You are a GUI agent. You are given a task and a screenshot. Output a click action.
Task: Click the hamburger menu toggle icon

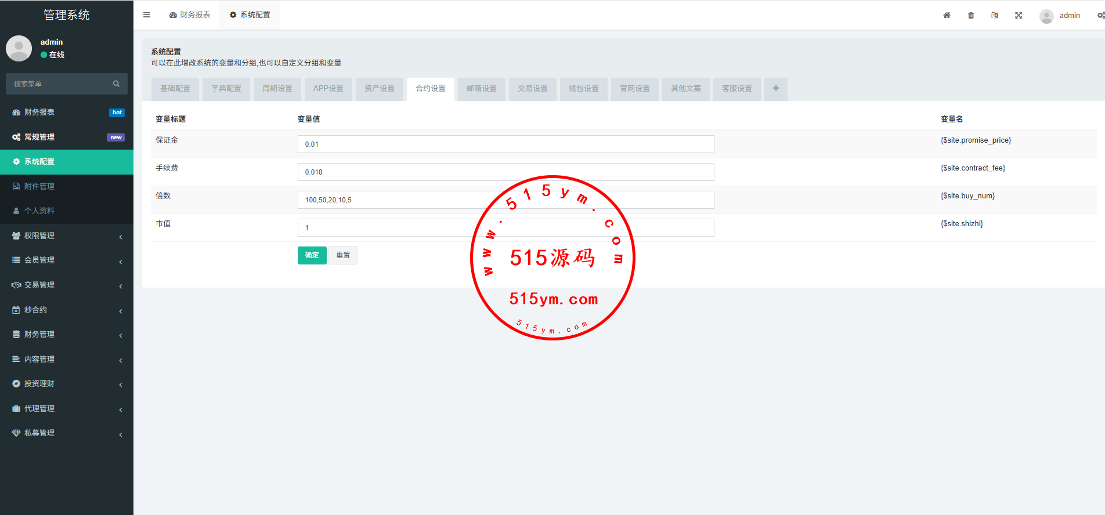click(147, 15)
